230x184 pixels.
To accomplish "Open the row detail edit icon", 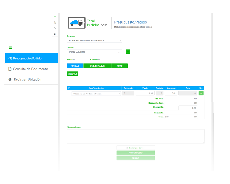I will coord(201,93).
